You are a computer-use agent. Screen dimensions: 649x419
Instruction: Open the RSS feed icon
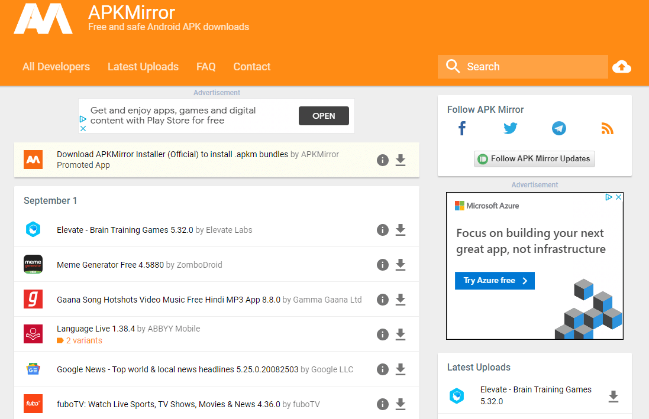(x=607, y=128)
